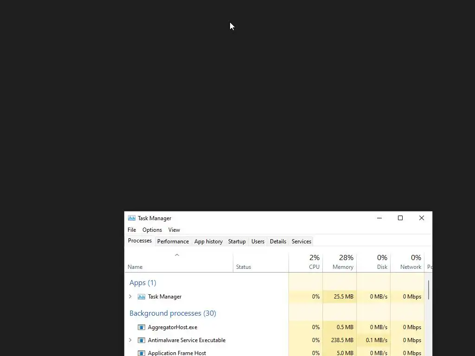Open the File menu

click(132, 230)
